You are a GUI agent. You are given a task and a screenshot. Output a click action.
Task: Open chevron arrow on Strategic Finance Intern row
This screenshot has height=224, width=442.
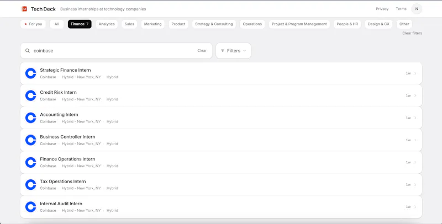[x=415, y=73]
